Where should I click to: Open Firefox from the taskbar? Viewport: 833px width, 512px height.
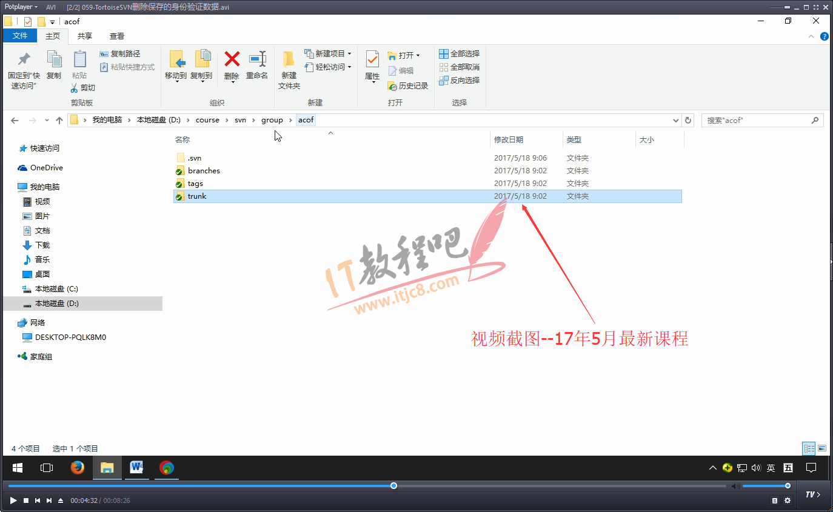click(x=77, y=468)
